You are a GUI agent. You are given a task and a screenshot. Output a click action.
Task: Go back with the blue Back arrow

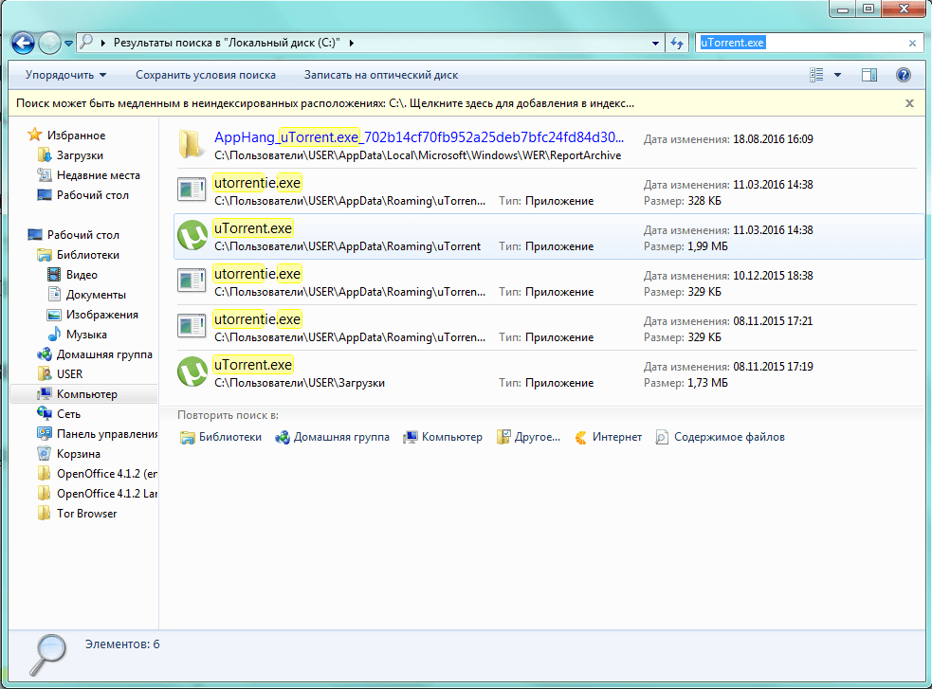point(23,43)
